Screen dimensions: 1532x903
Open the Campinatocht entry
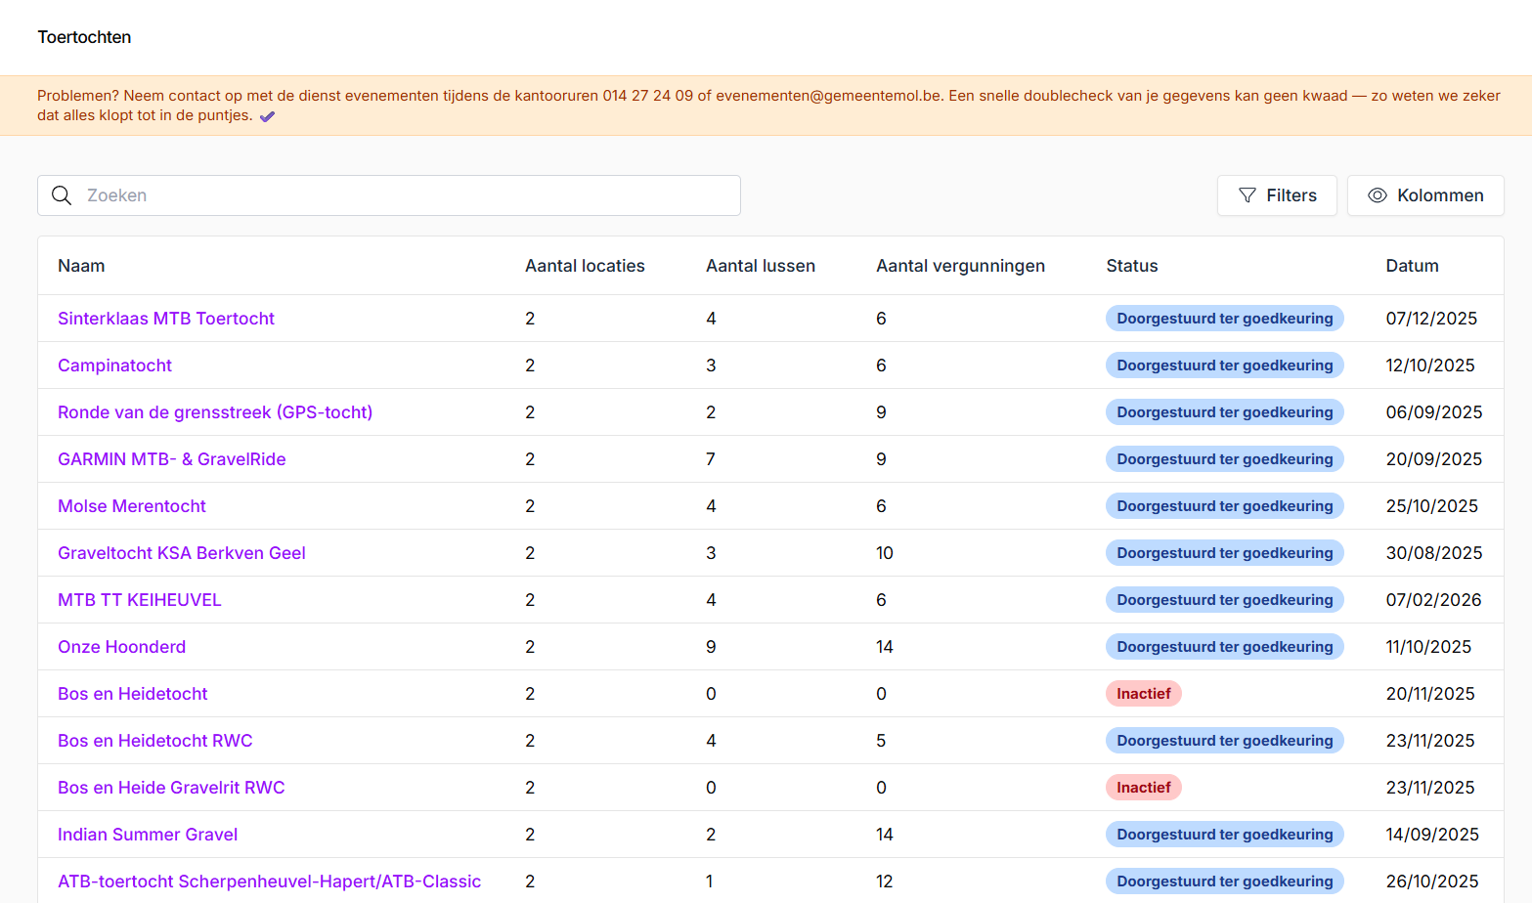[x=114, y=365]
